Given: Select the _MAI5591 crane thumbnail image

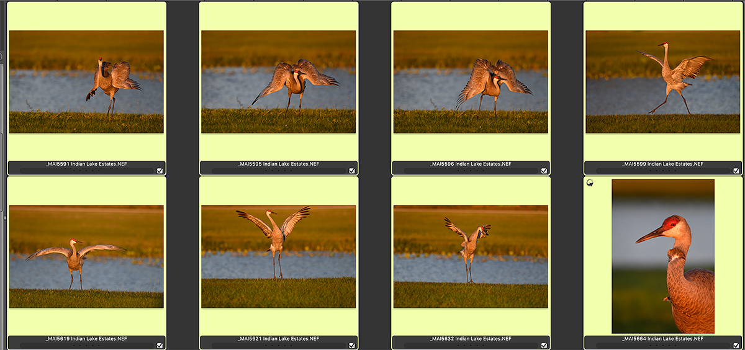Looking at the screenshot, I should (86, 82).
